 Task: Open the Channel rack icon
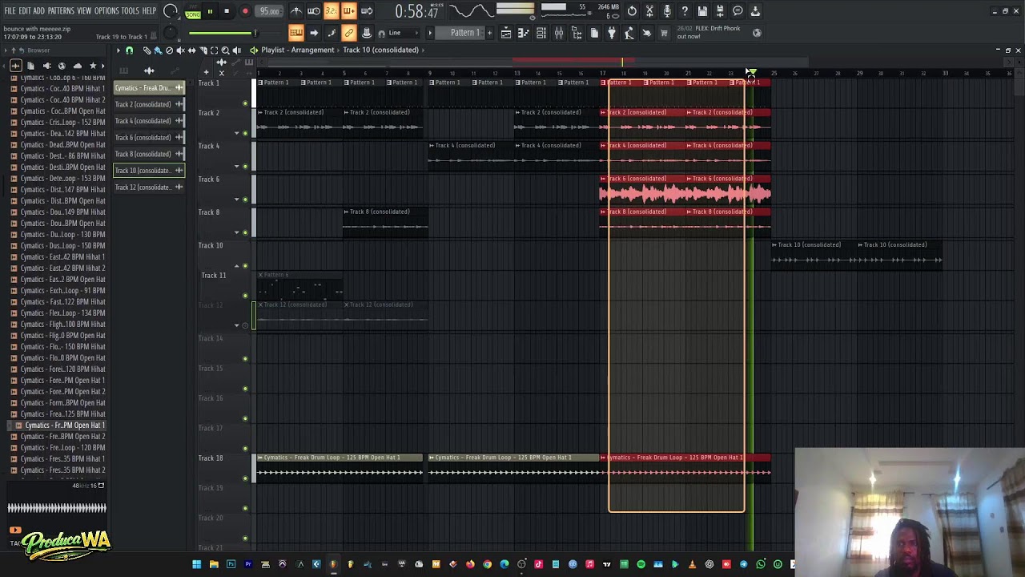[541, 33]
